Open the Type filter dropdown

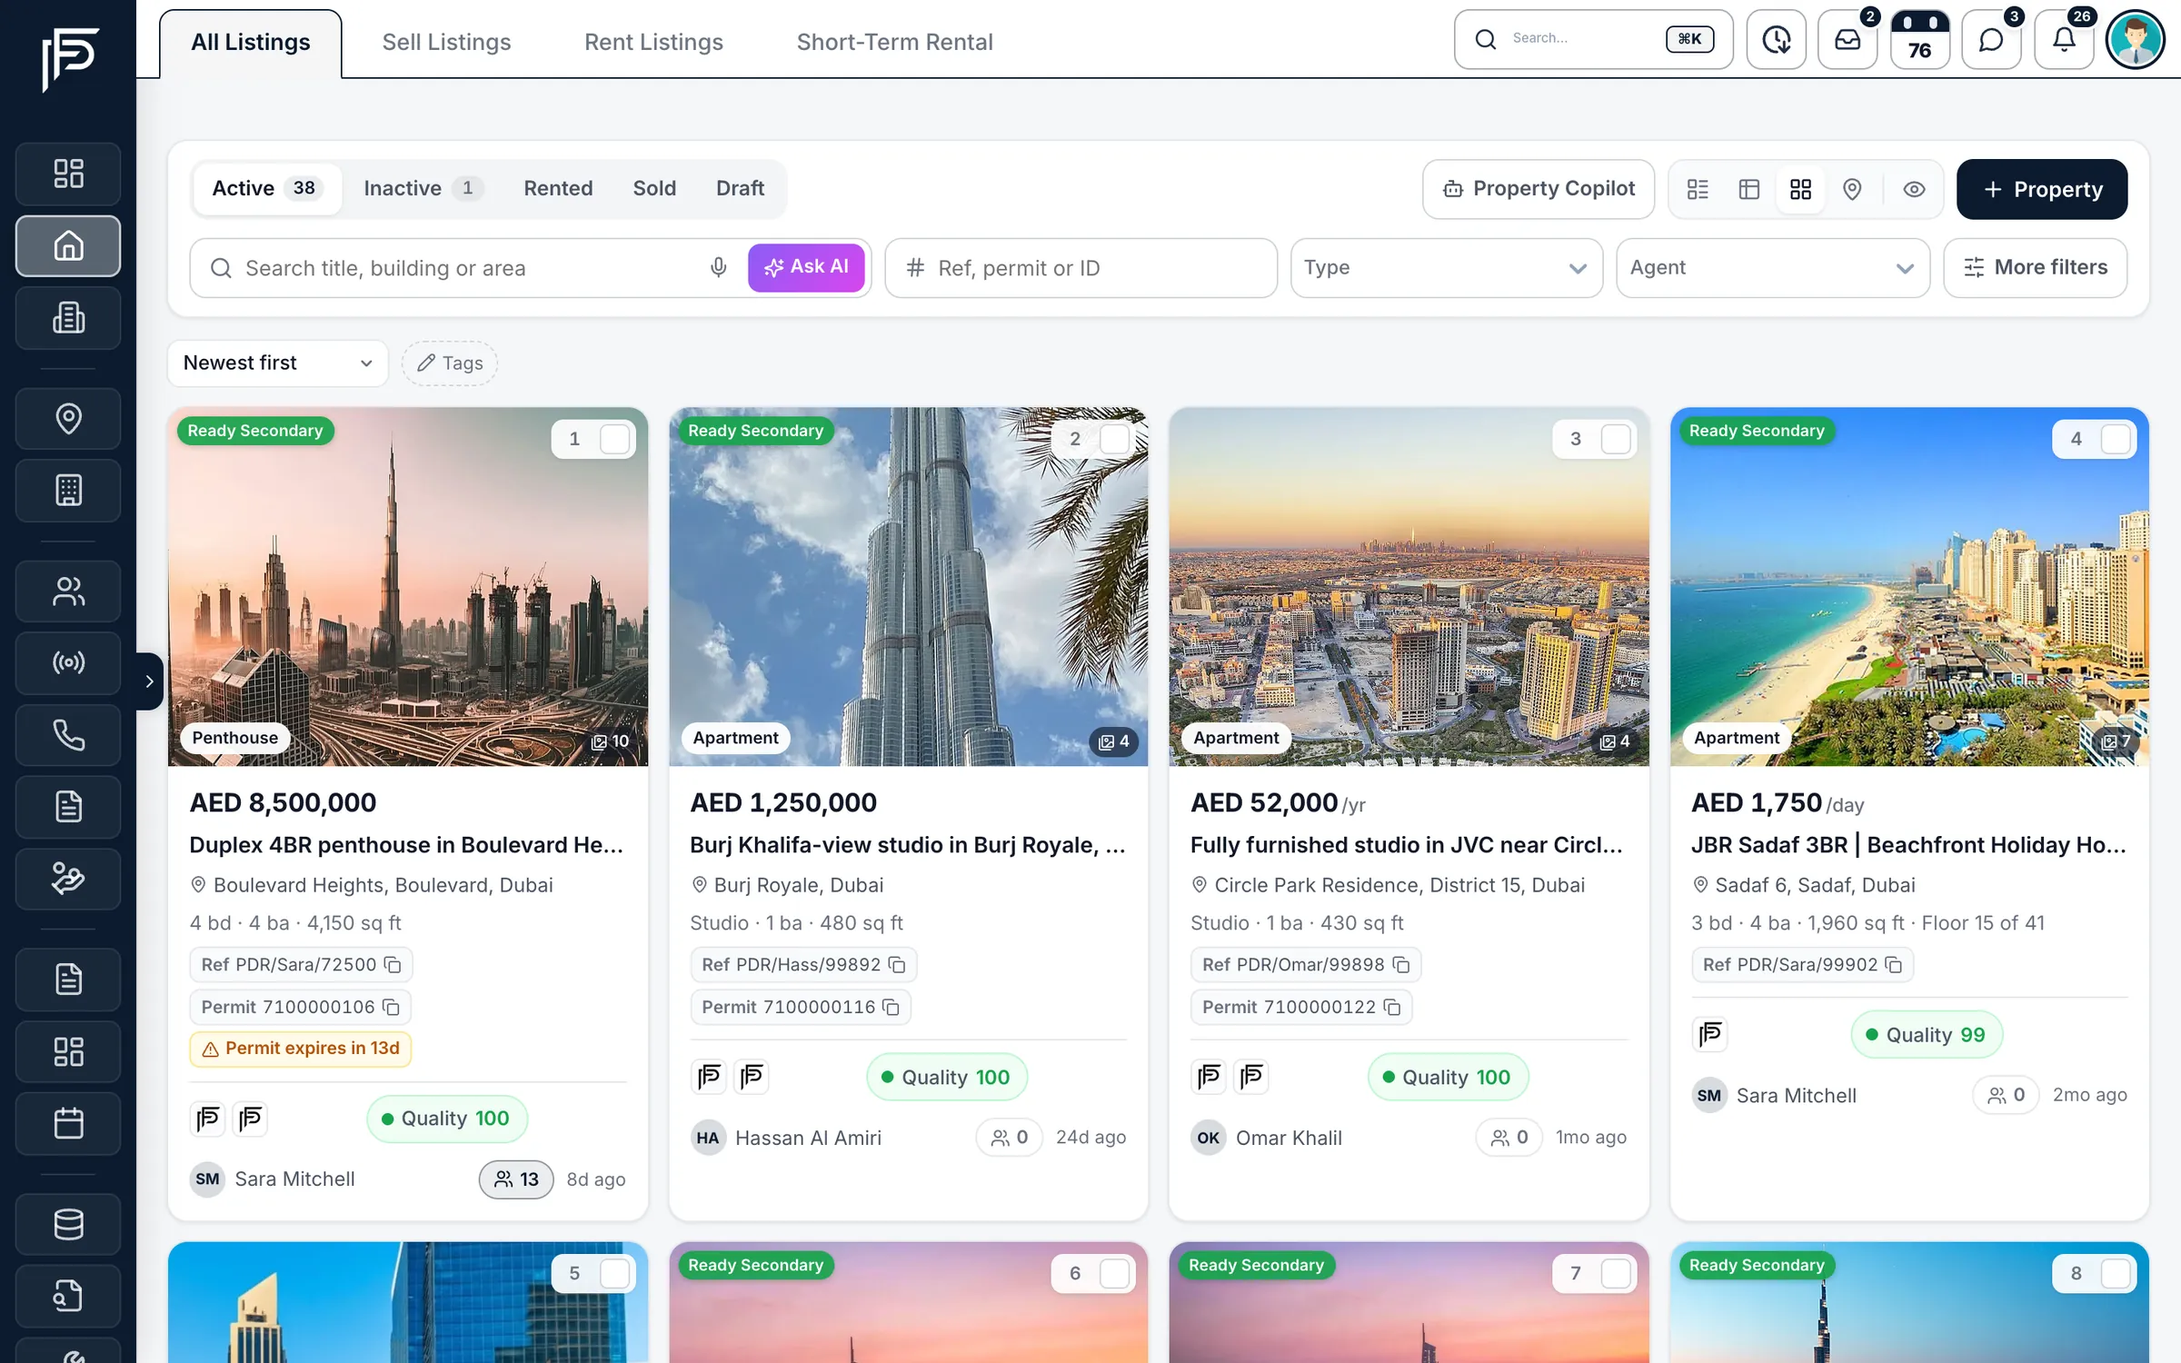pyautogui.click(x=1447, y=267)
